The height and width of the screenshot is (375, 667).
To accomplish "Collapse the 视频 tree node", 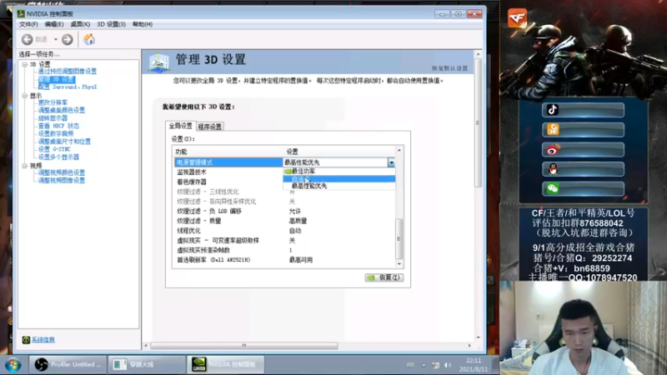I will tap(25, 165).
